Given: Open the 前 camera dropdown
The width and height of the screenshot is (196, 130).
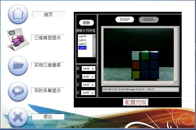Looking at the screenshot, I should click(x=89, y=69).
